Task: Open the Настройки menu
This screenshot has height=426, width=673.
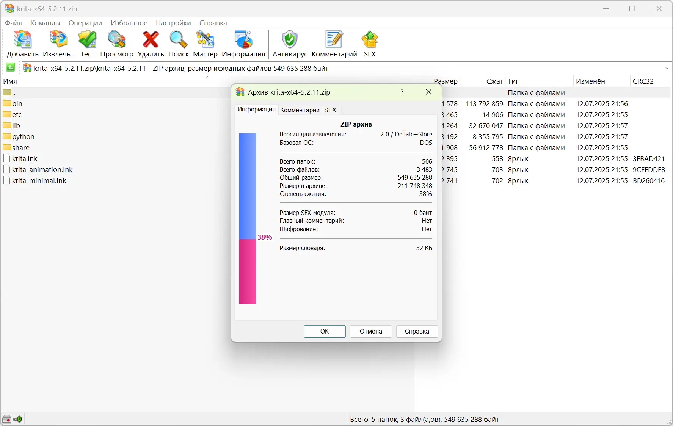Action: coord(173,23)
